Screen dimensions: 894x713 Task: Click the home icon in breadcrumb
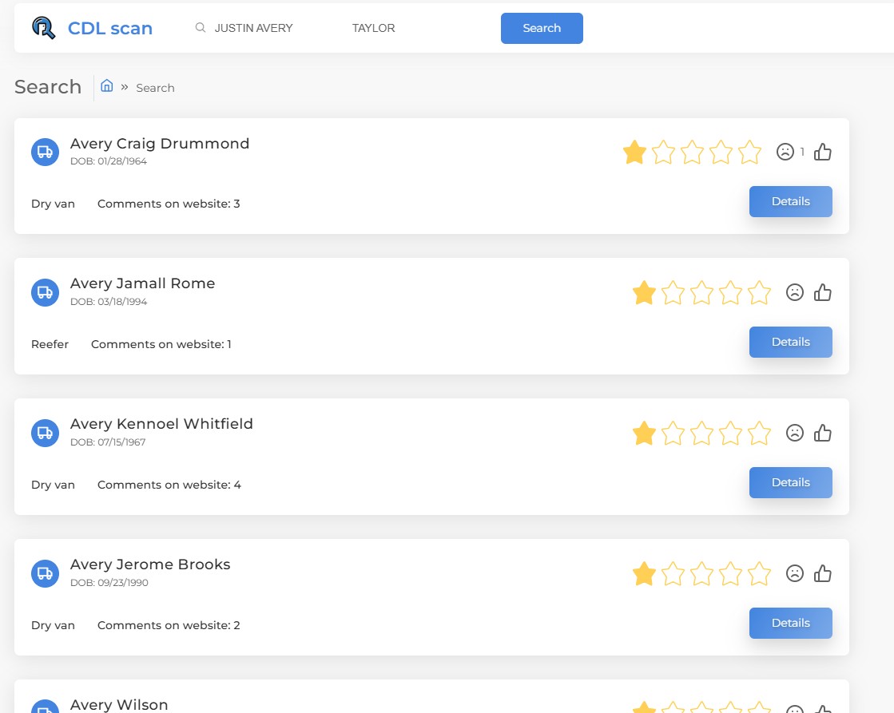tap(107, 86)
